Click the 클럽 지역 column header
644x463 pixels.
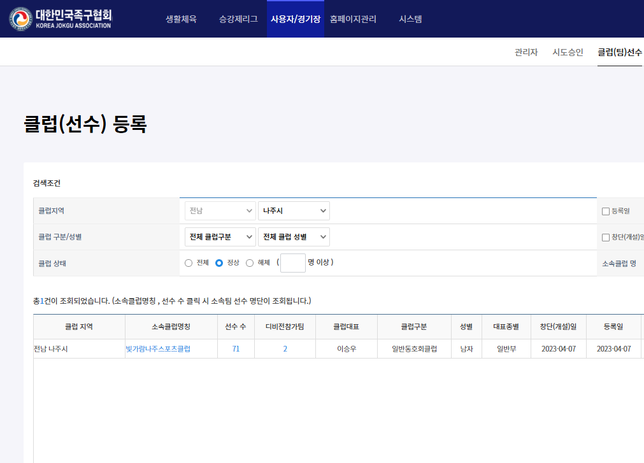point(79,327)
